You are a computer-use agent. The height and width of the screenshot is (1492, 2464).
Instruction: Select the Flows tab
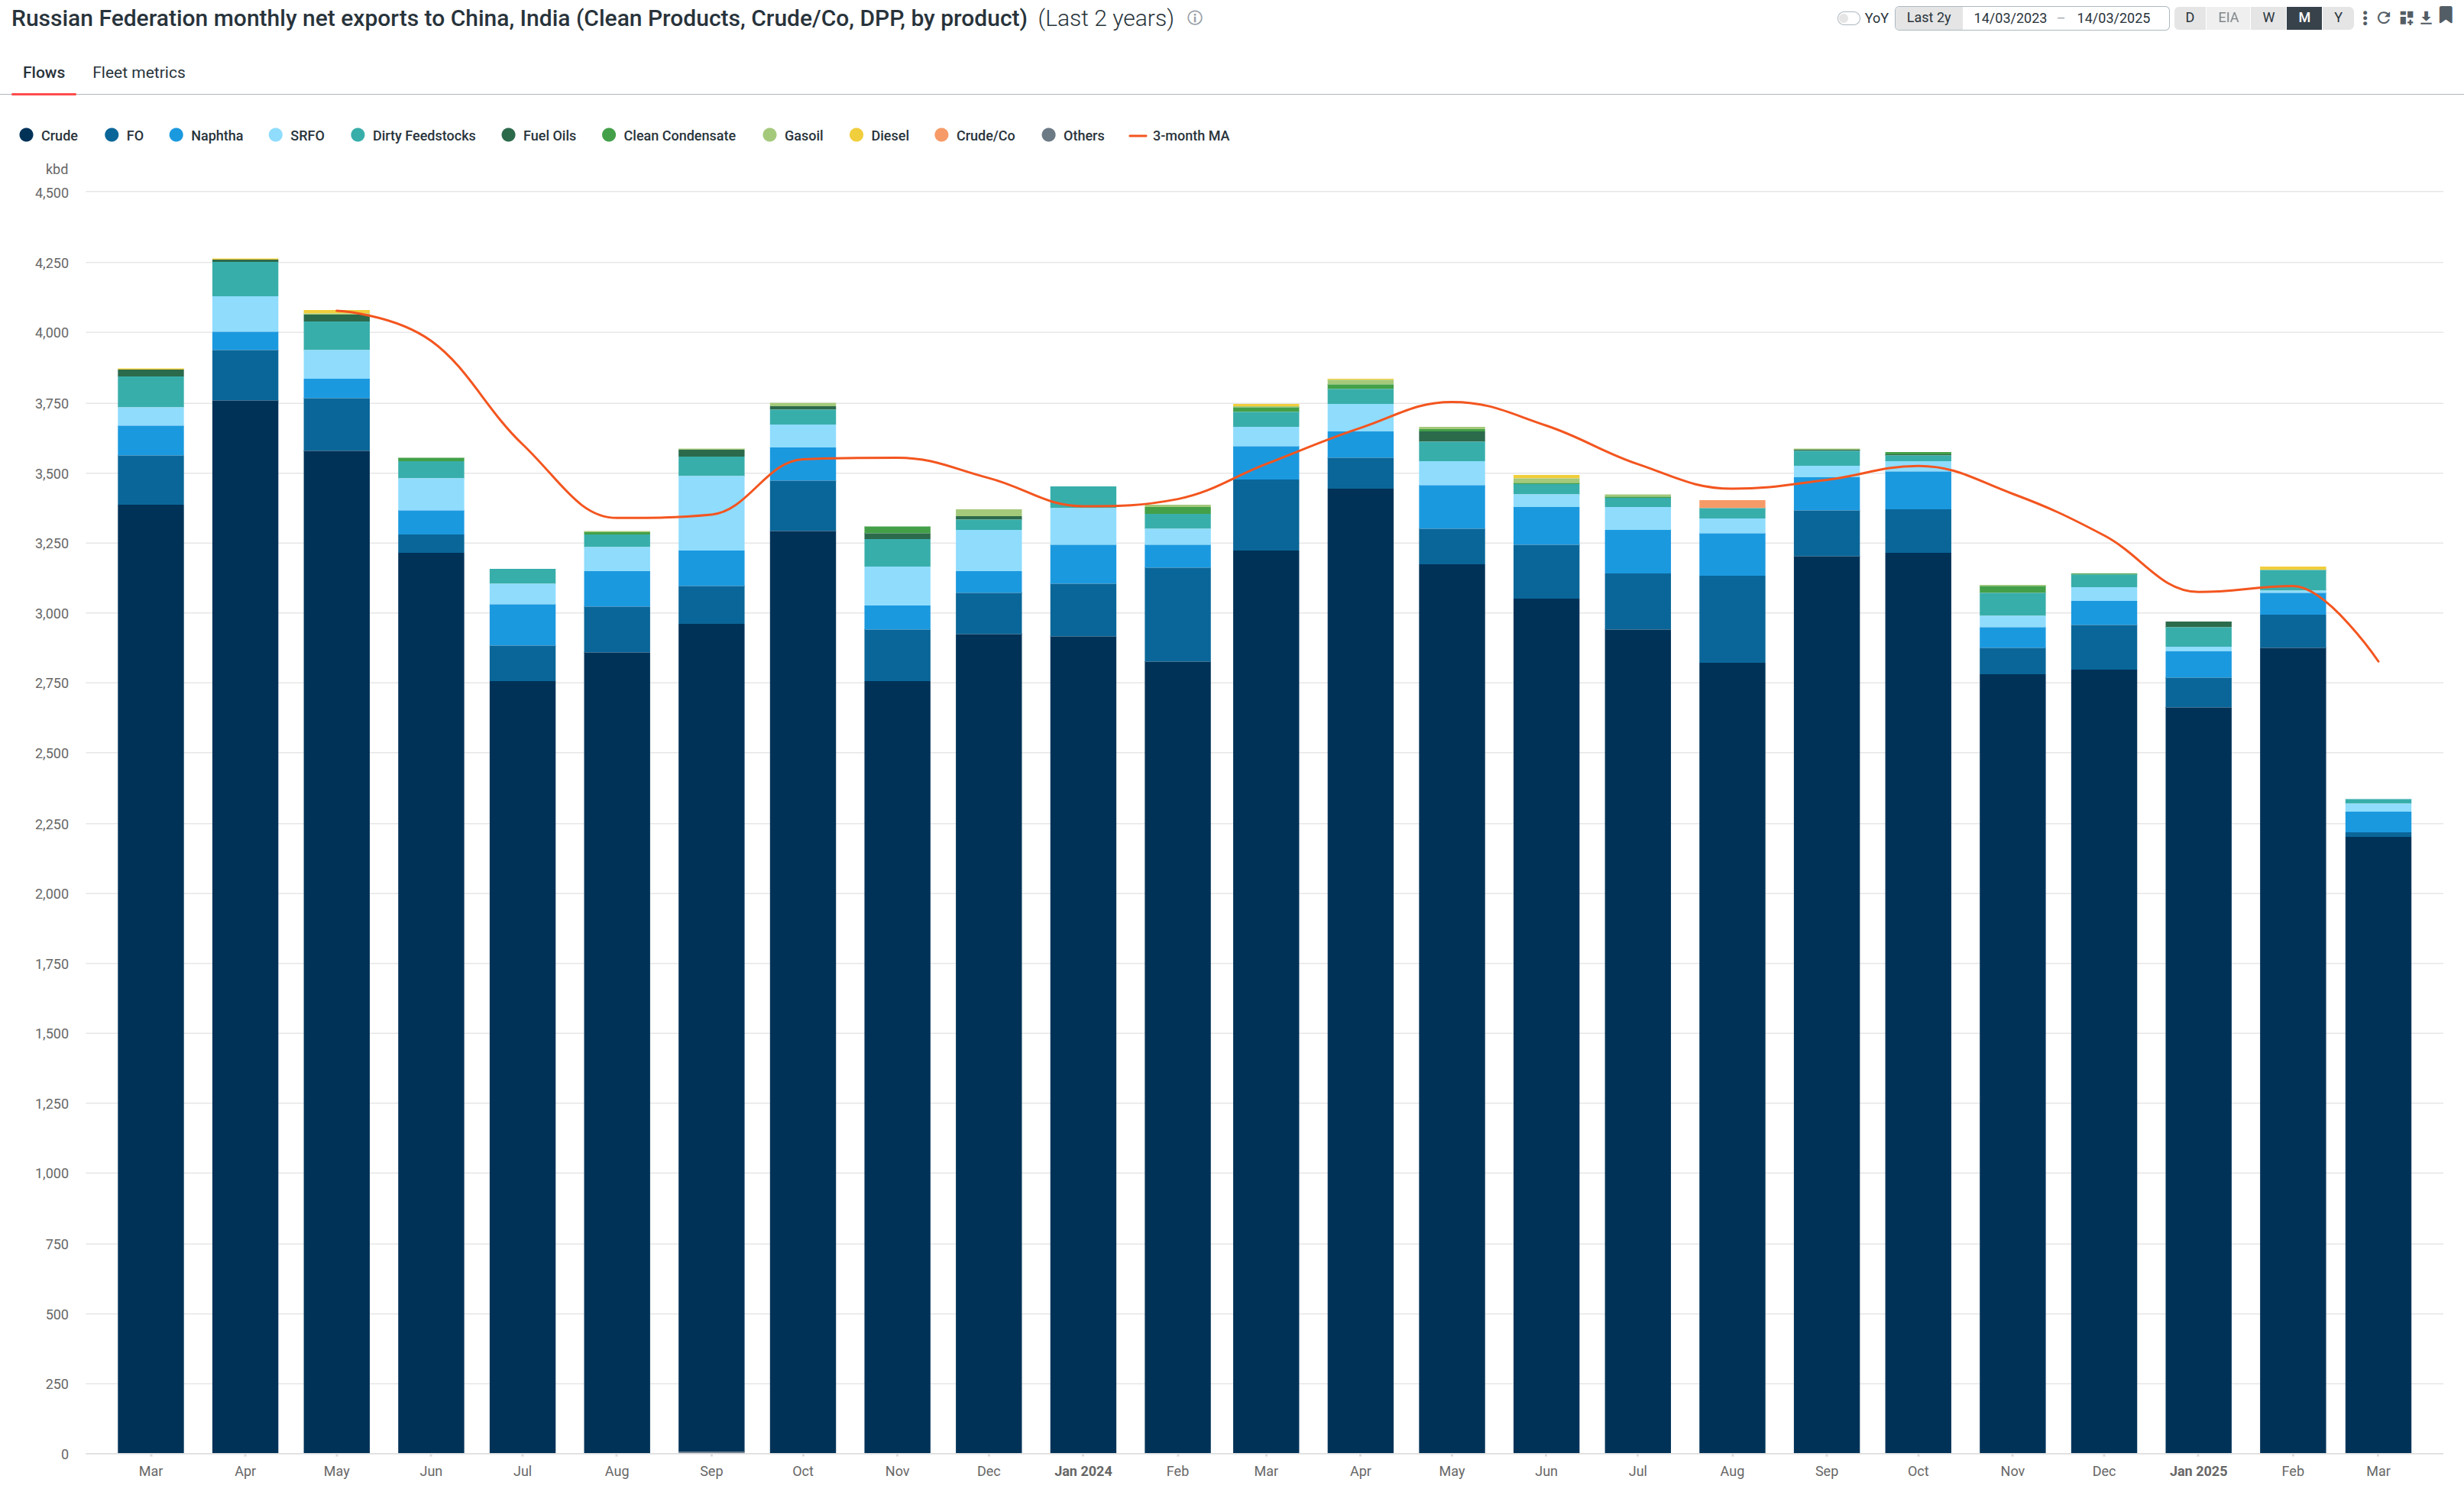pyautogui.click(x=44, y=72)
